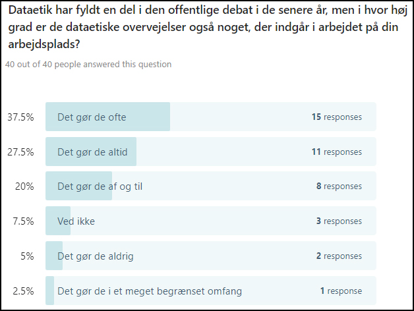
Task: Click the 7.5% percentage label
Action: (x=23, y=221)
